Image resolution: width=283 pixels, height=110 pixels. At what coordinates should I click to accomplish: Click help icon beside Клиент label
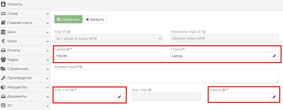[x=224, y=90]
